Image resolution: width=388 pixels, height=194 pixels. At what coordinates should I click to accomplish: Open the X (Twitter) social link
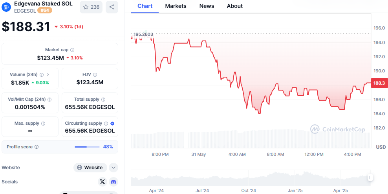[102, 182]
